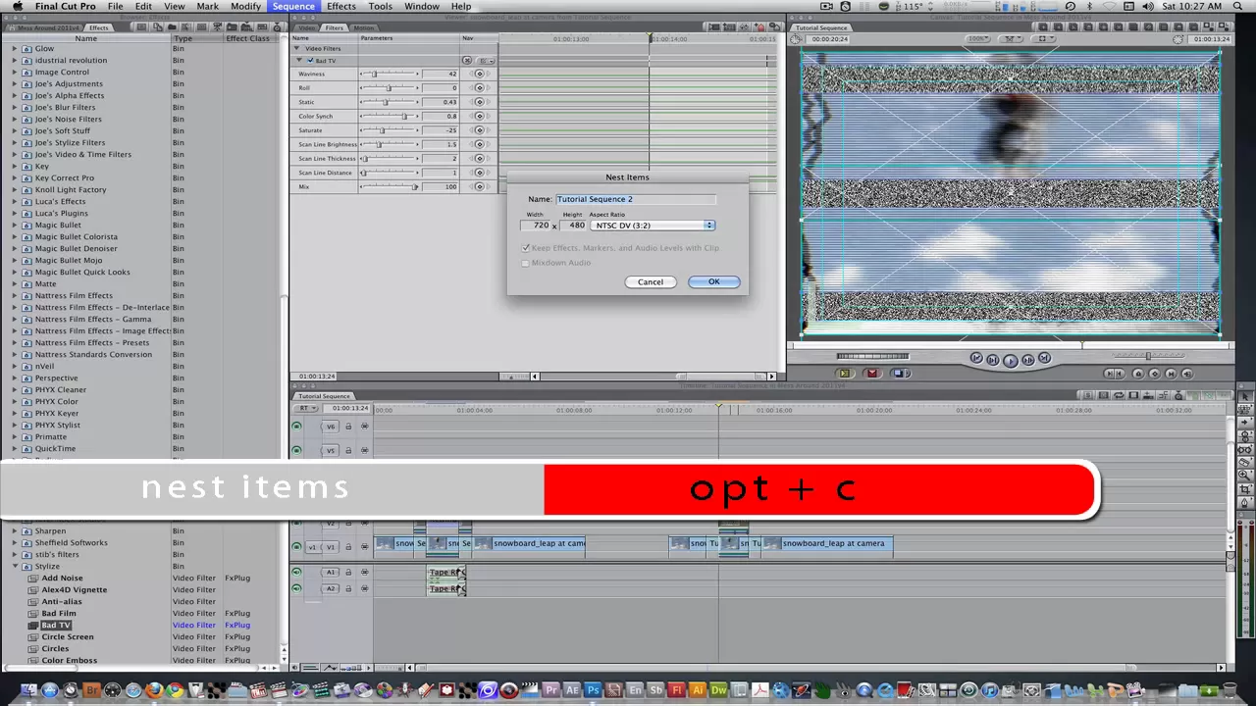The image size is (1256, 706).
Task: Select the Razor Blade tool in tool palette
Action: [x=1245, y=462]
